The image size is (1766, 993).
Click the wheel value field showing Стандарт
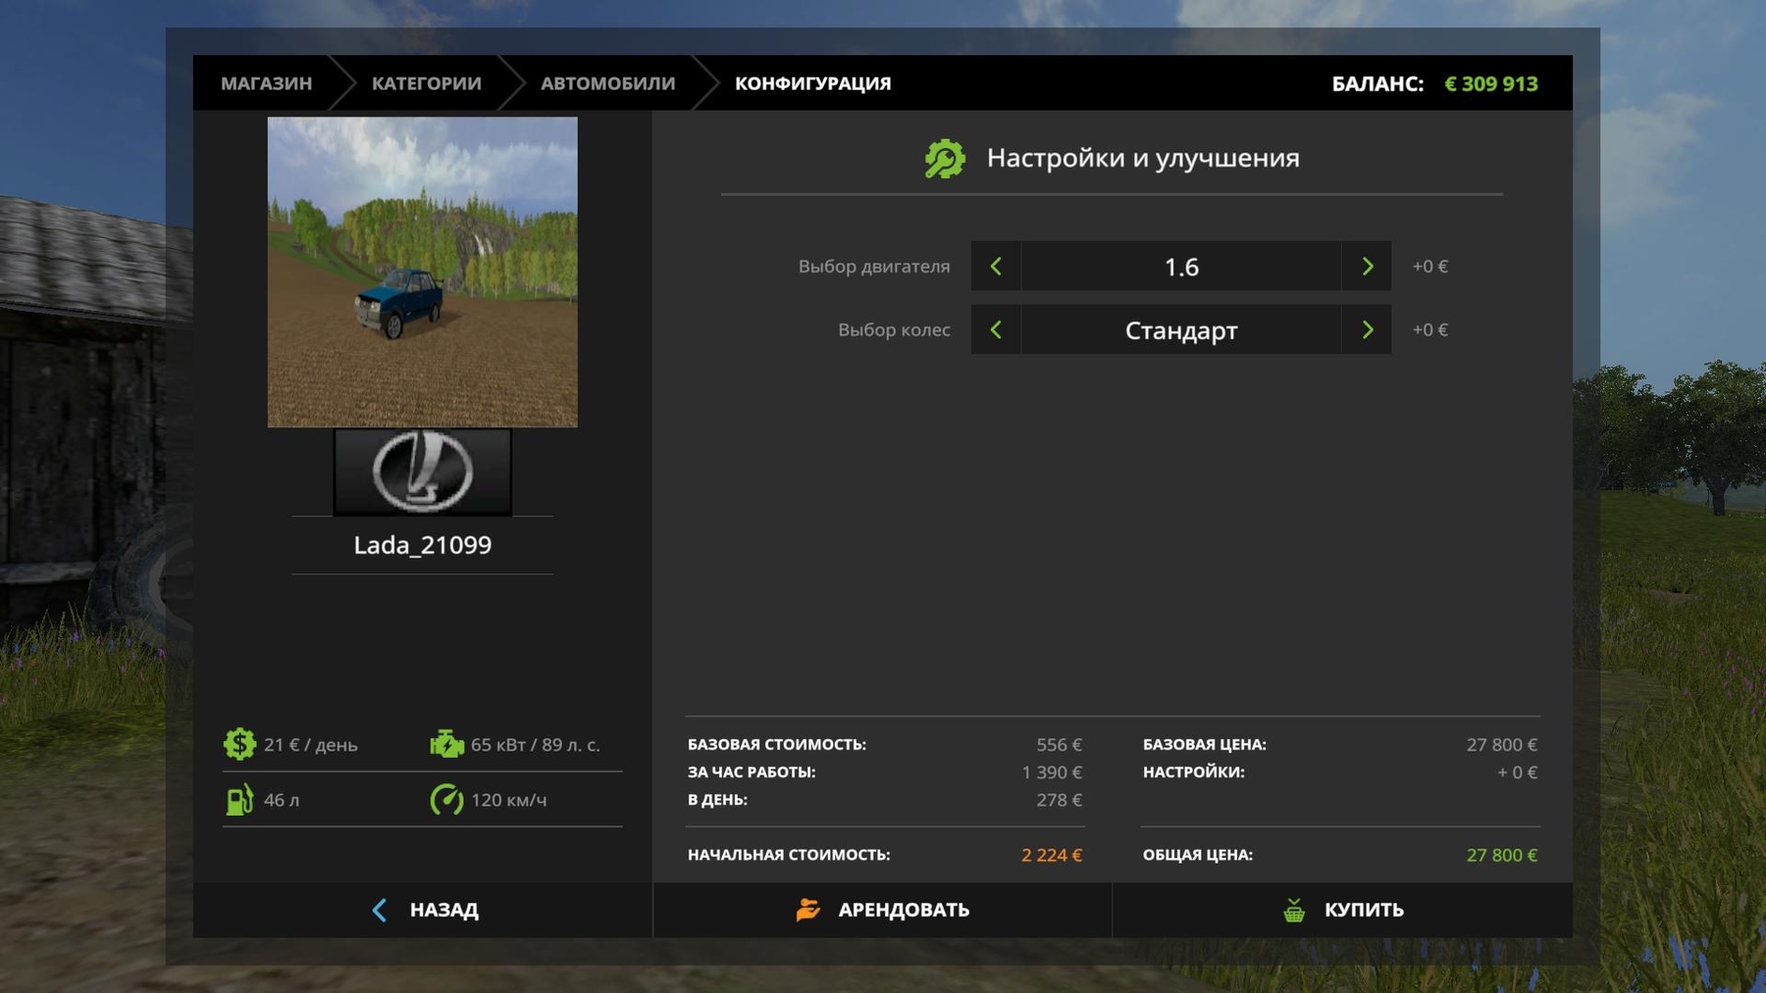point(1180,330)
